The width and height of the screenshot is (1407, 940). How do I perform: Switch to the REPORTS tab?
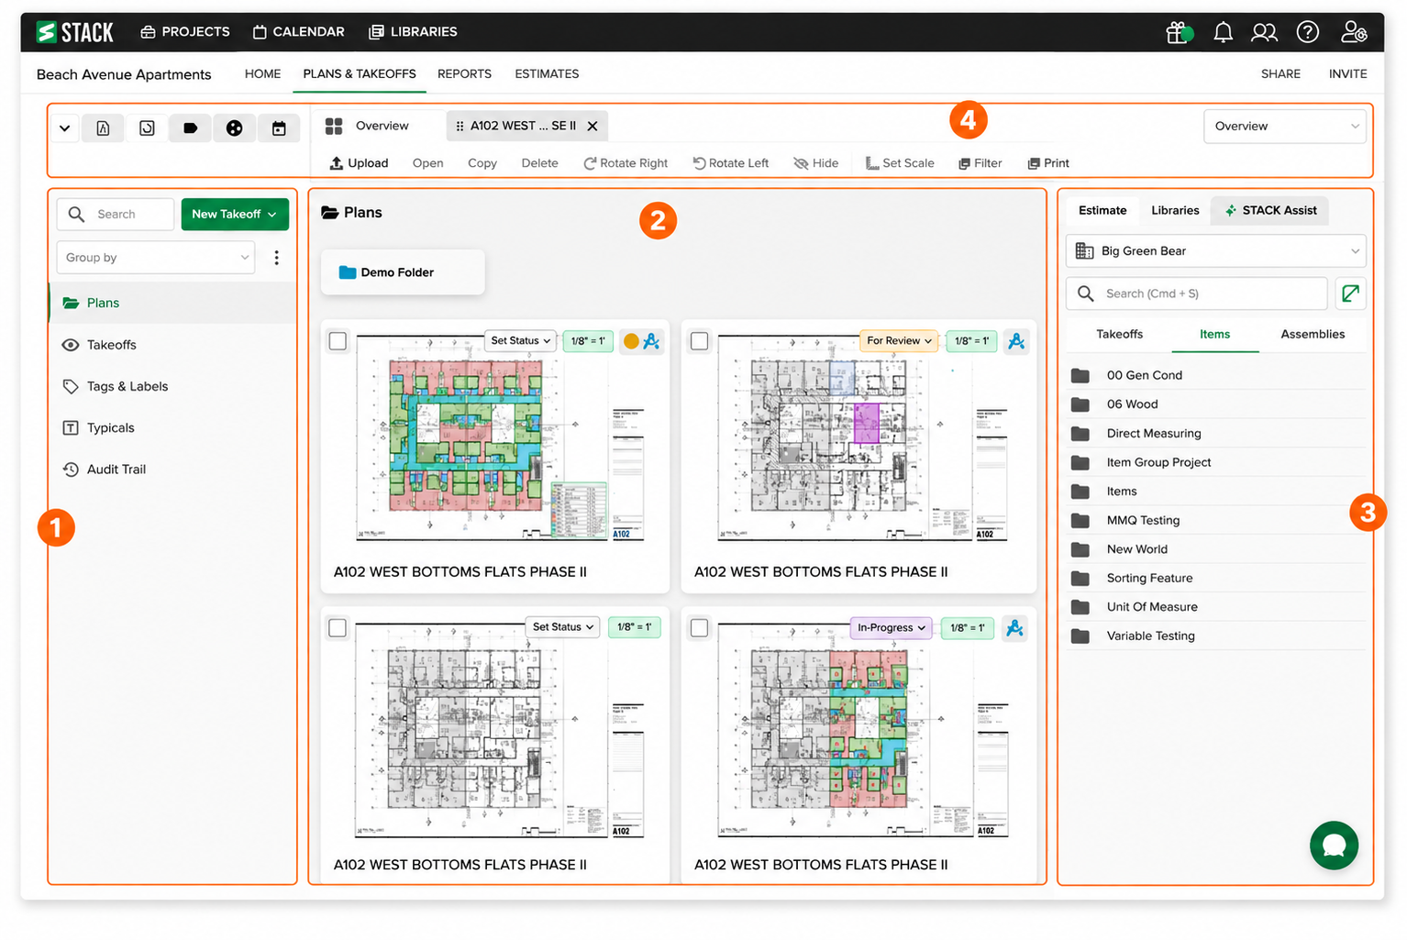click(x=464, y=73)
